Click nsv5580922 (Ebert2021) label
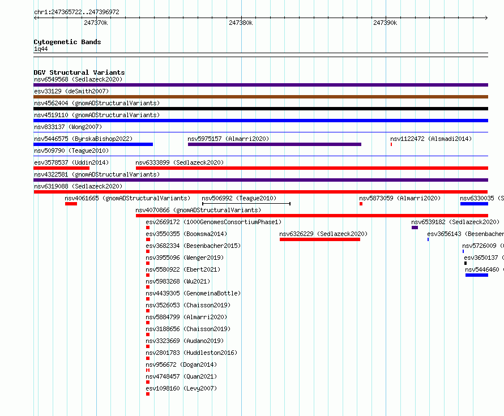Viewport: 504px width, 416px height. coord(183,269)
